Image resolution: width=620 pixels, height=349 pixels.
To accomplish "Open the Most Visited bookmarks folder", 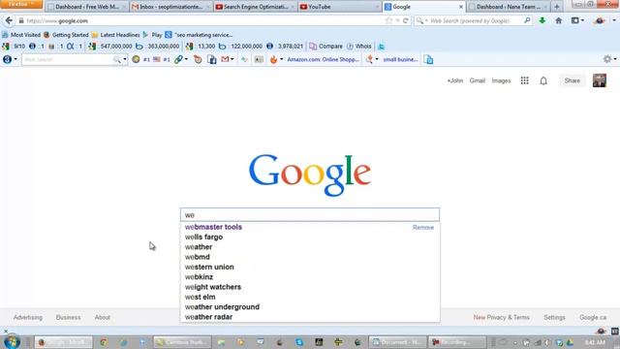I will pyautogui.click(x=21, y=35).
